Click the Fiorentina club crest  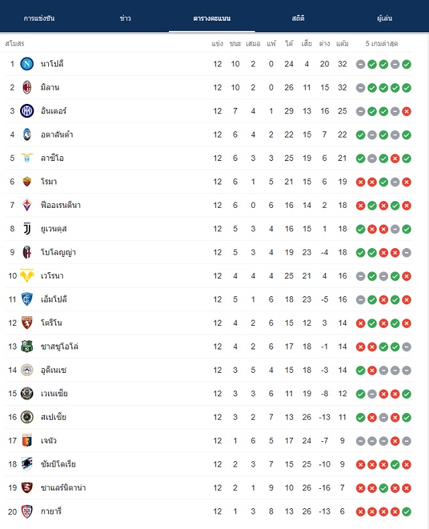coord(27,205)
